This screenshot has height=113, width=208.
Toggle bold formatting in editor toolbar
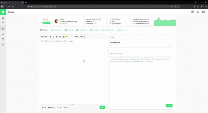51,37
